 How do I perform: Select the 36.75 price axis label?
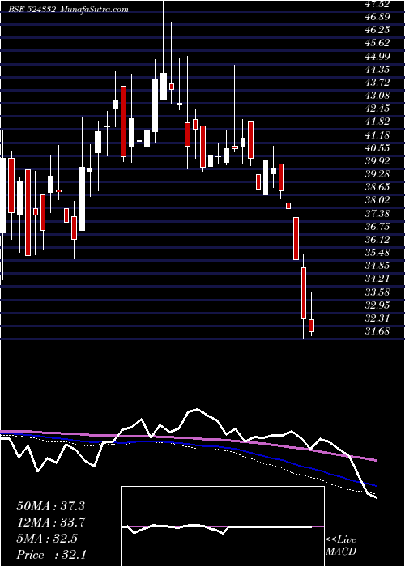377,227
